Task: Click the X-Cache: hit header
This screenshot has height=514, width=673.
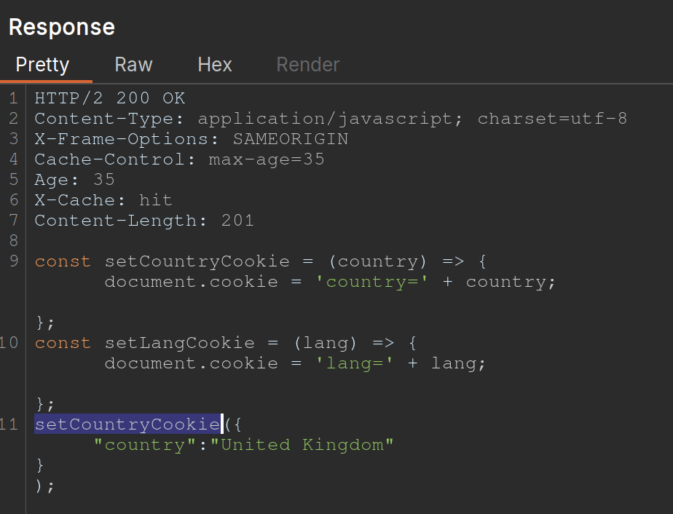Action: coord(103,200)
